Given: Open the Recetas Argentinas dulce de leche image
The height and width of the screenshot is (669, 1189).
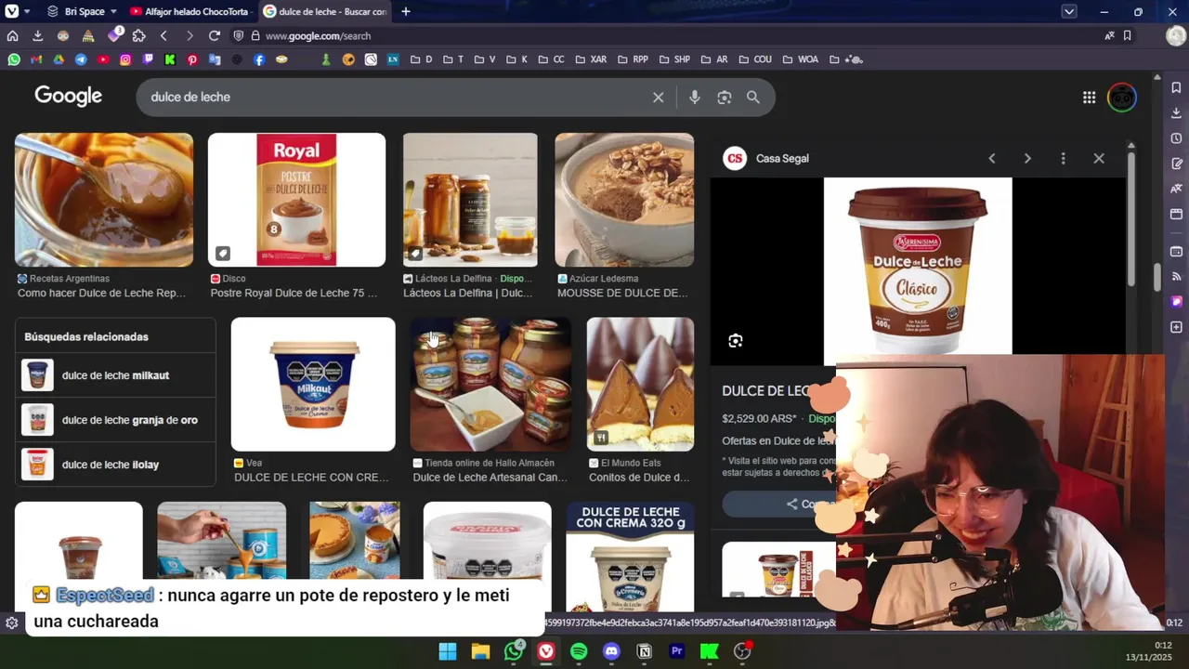Looking at the screenshot, I should click(x=104, y=200).
